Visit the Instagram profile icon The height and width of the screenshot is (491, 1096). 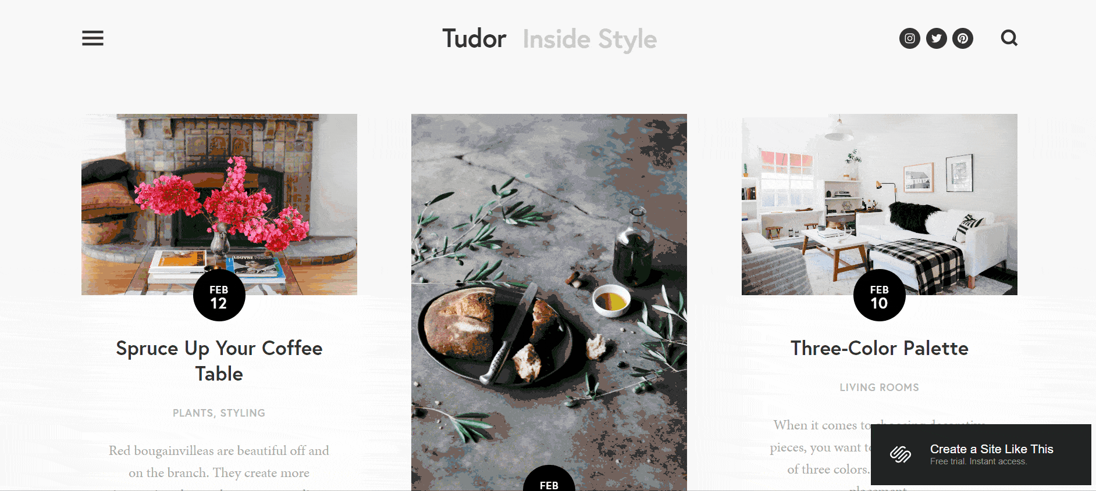[910, 38]
